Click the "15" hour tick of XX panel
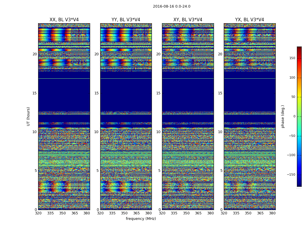This screenshot has height=233, width=306. pos(35,93)
